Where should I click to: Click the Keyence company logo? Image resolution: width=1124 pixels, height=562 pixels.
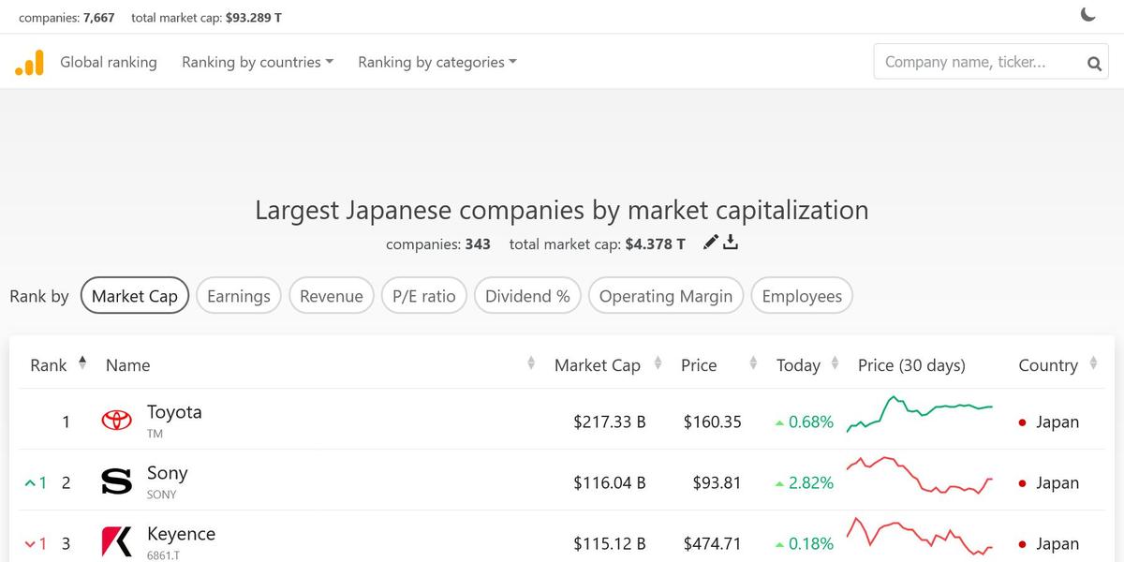click(x=115, y=542)
